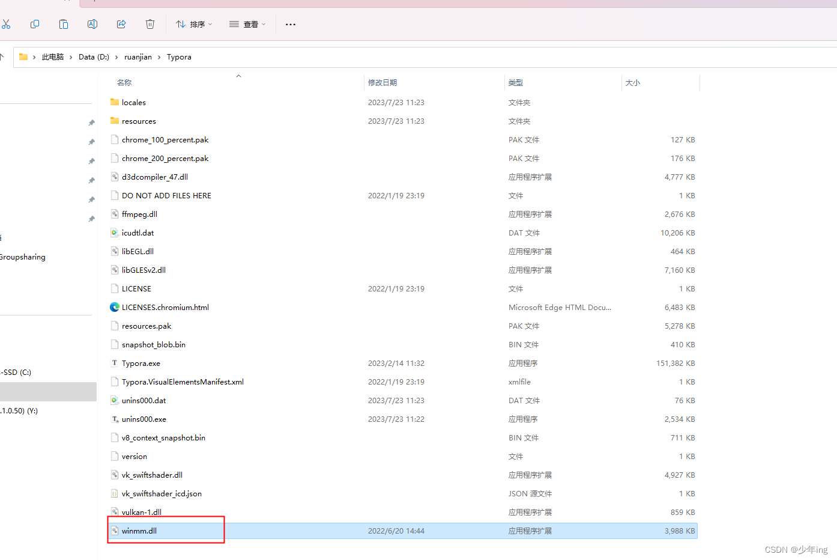Select chrome_200_percent.pak file
The image size is (837, 560).
(165, 159)
